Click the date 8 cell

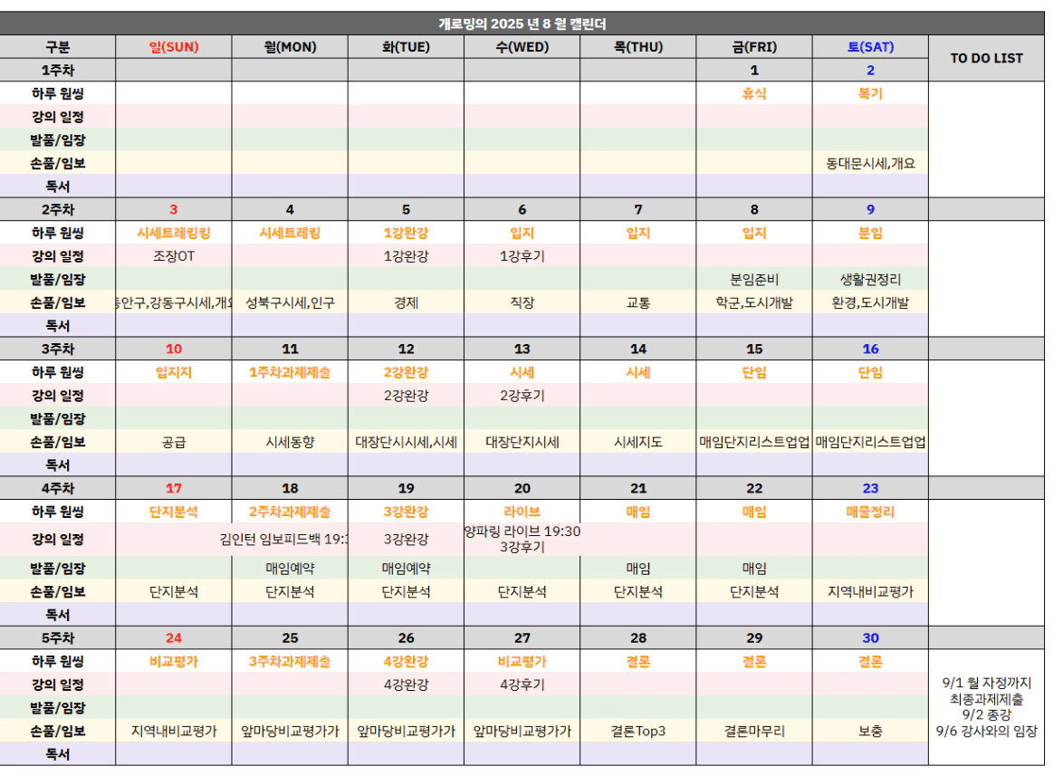(754, 209)
